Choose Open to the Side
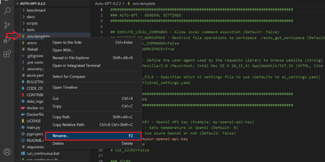 pyautogui.click(x=93, y=43)
